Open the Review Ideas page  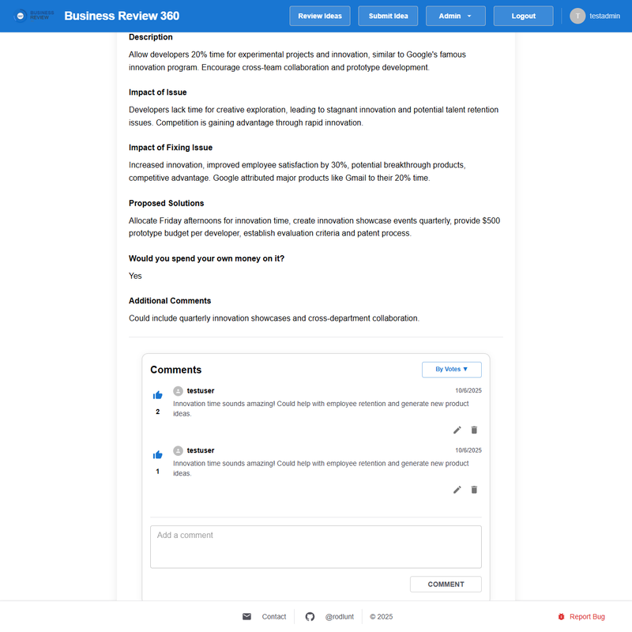point(319,16)
